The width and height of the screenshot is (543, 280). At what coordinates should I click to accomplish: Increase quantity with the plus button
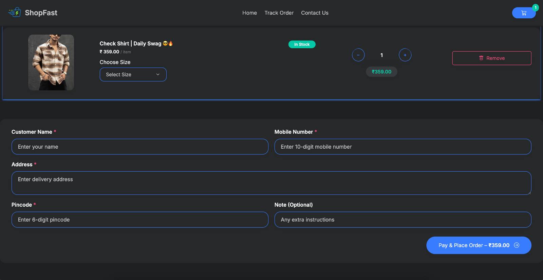(405, 55)
